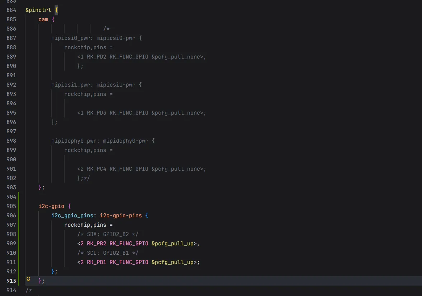The height and width of the screenshot is (296, 422).
Task: Click the comment opener on line 914
Action: tap(29, 290)
